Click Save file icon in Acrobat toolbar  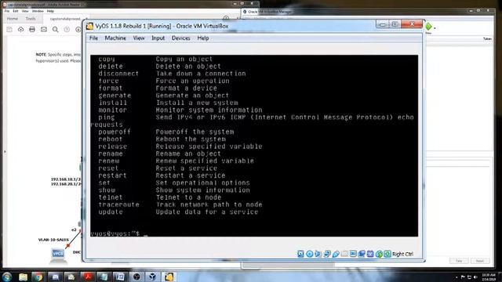click(9, 30)
